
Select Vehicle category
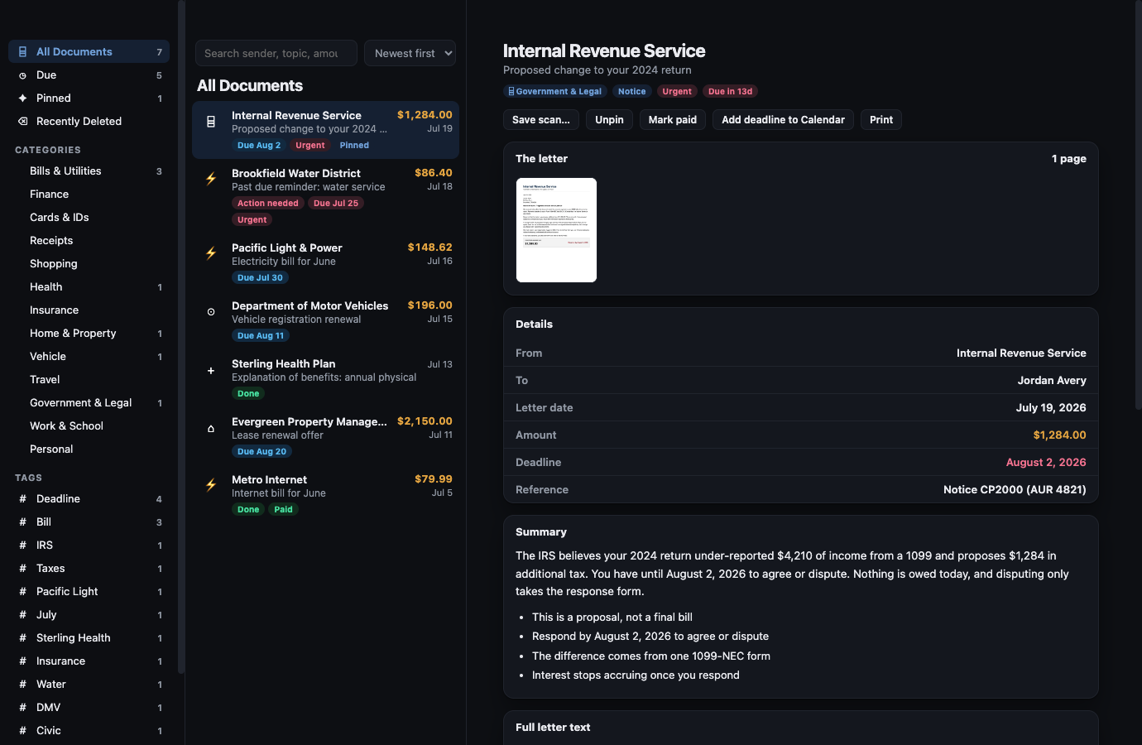(x=89, y=356)
